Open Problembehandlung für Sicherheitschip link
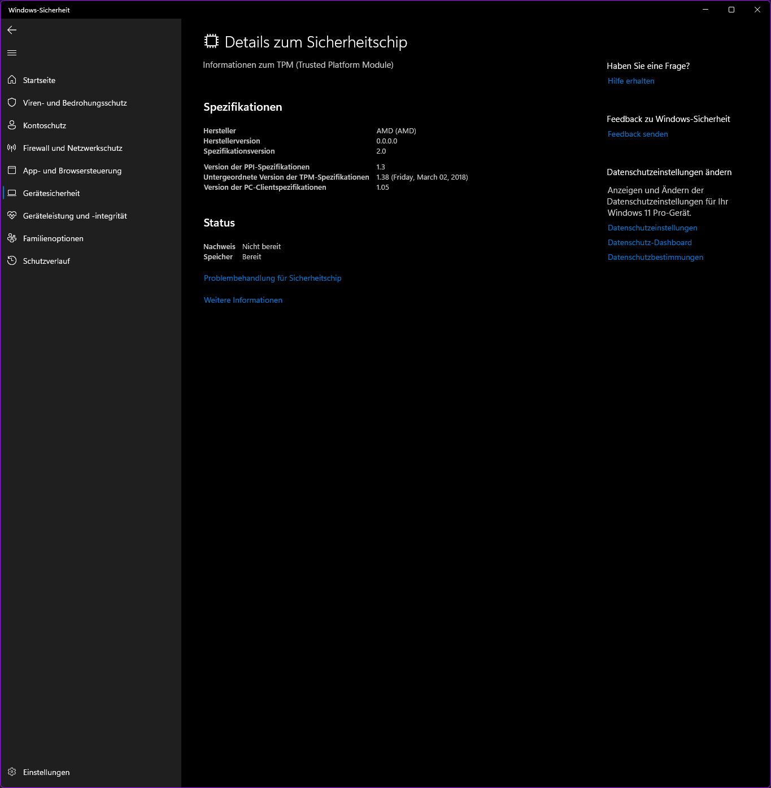This screenshot has height=788, width=771. tap(272, 278)
